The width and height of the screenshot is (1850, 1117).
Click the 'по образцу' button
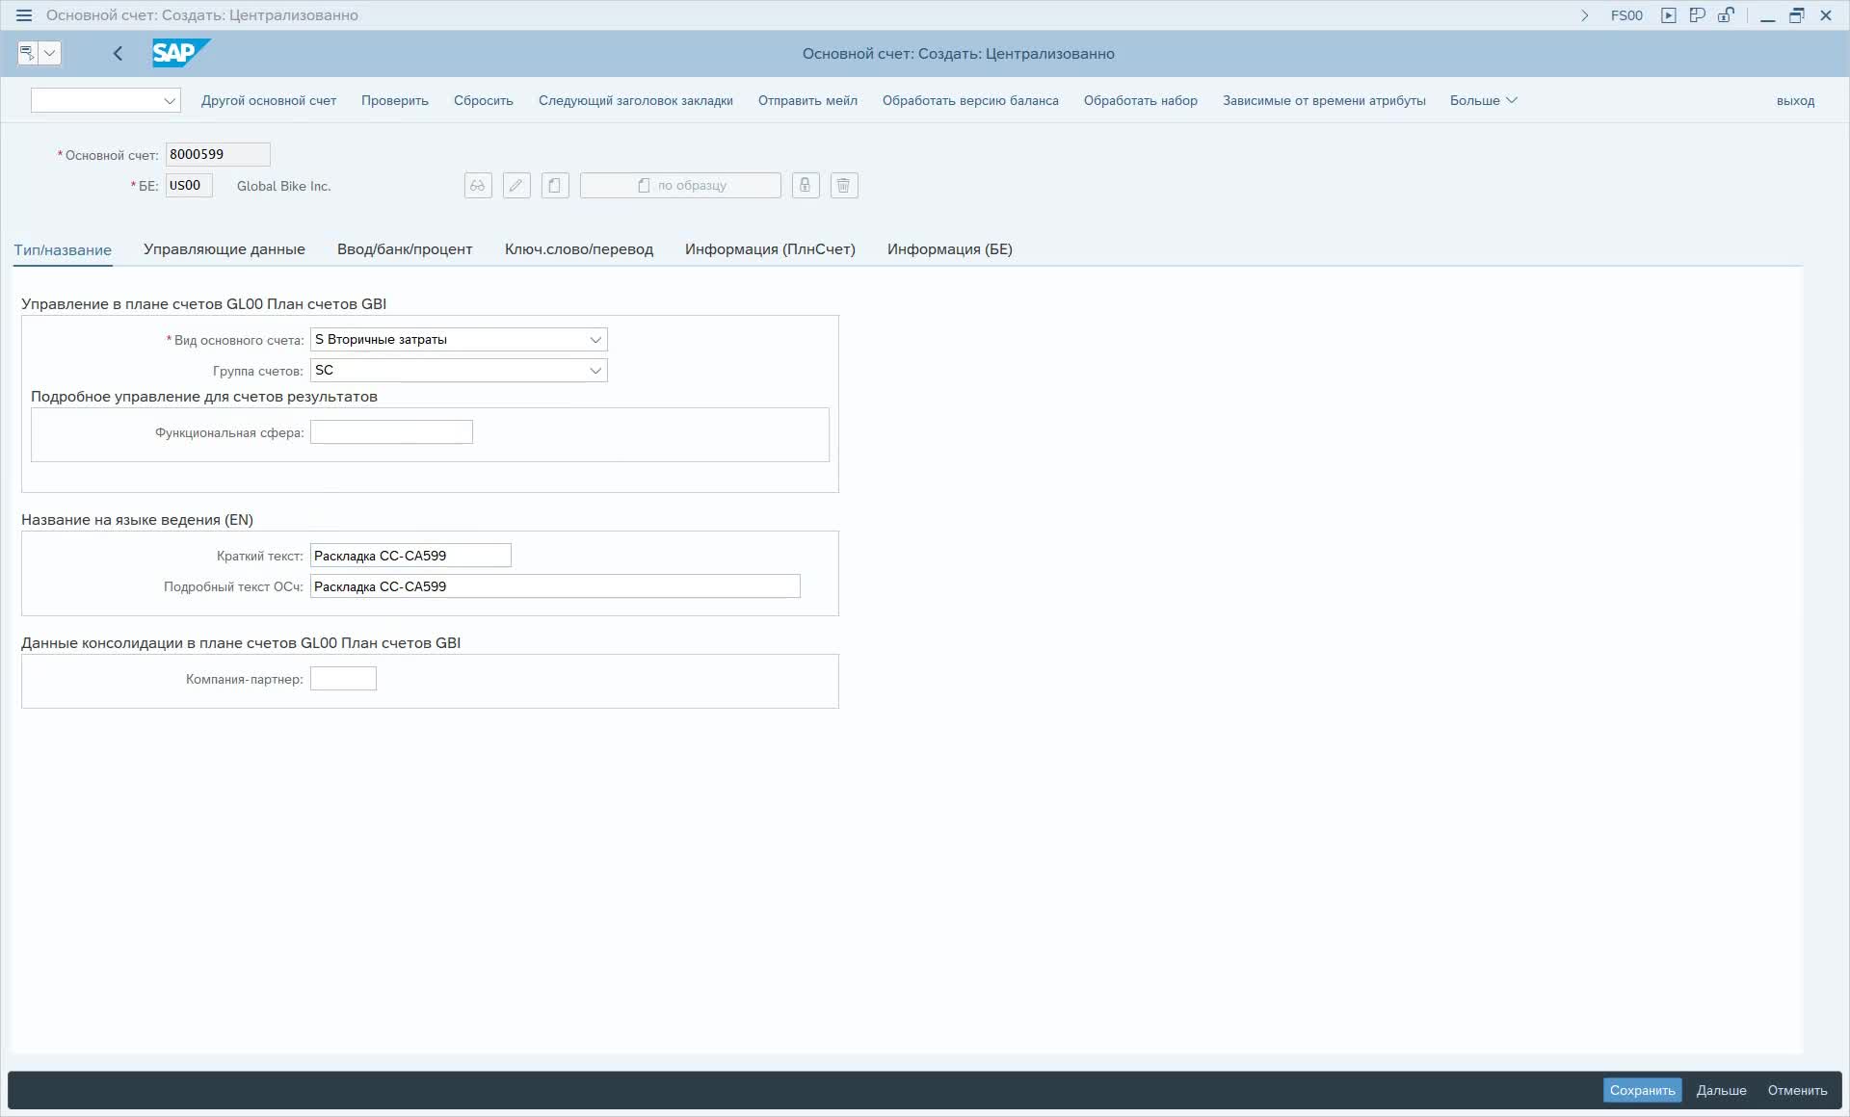[680, 186]
